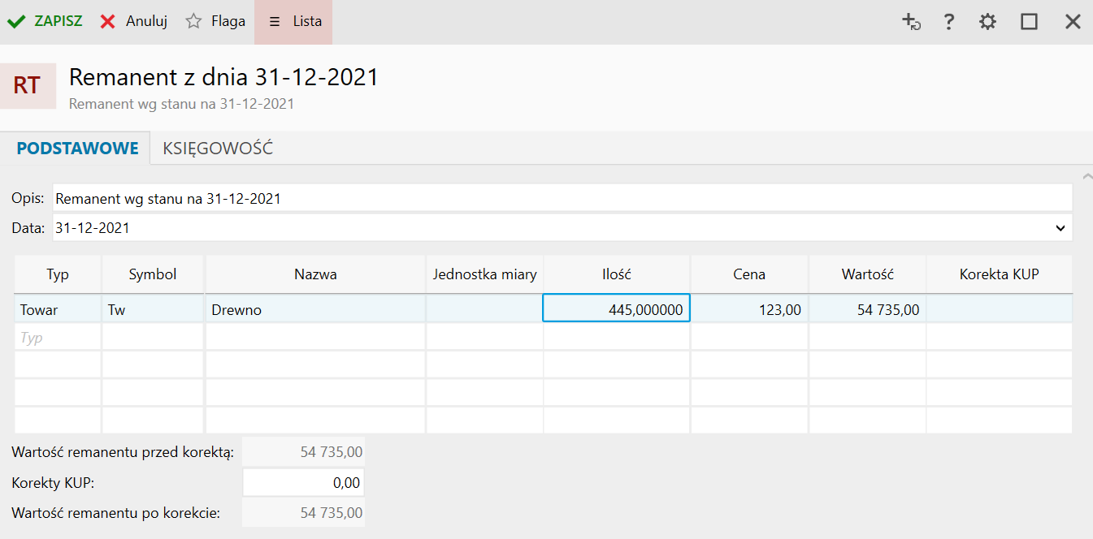
Task: Select the PODSTAWOWE tab
Action: 77,149
